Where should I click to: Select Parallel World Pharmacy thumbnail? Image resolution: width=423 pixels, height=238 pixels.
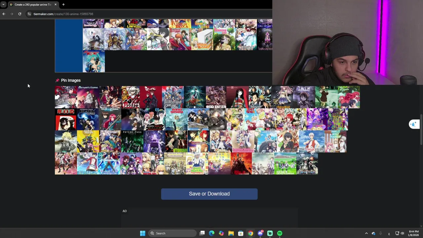(x=335, y=141)
